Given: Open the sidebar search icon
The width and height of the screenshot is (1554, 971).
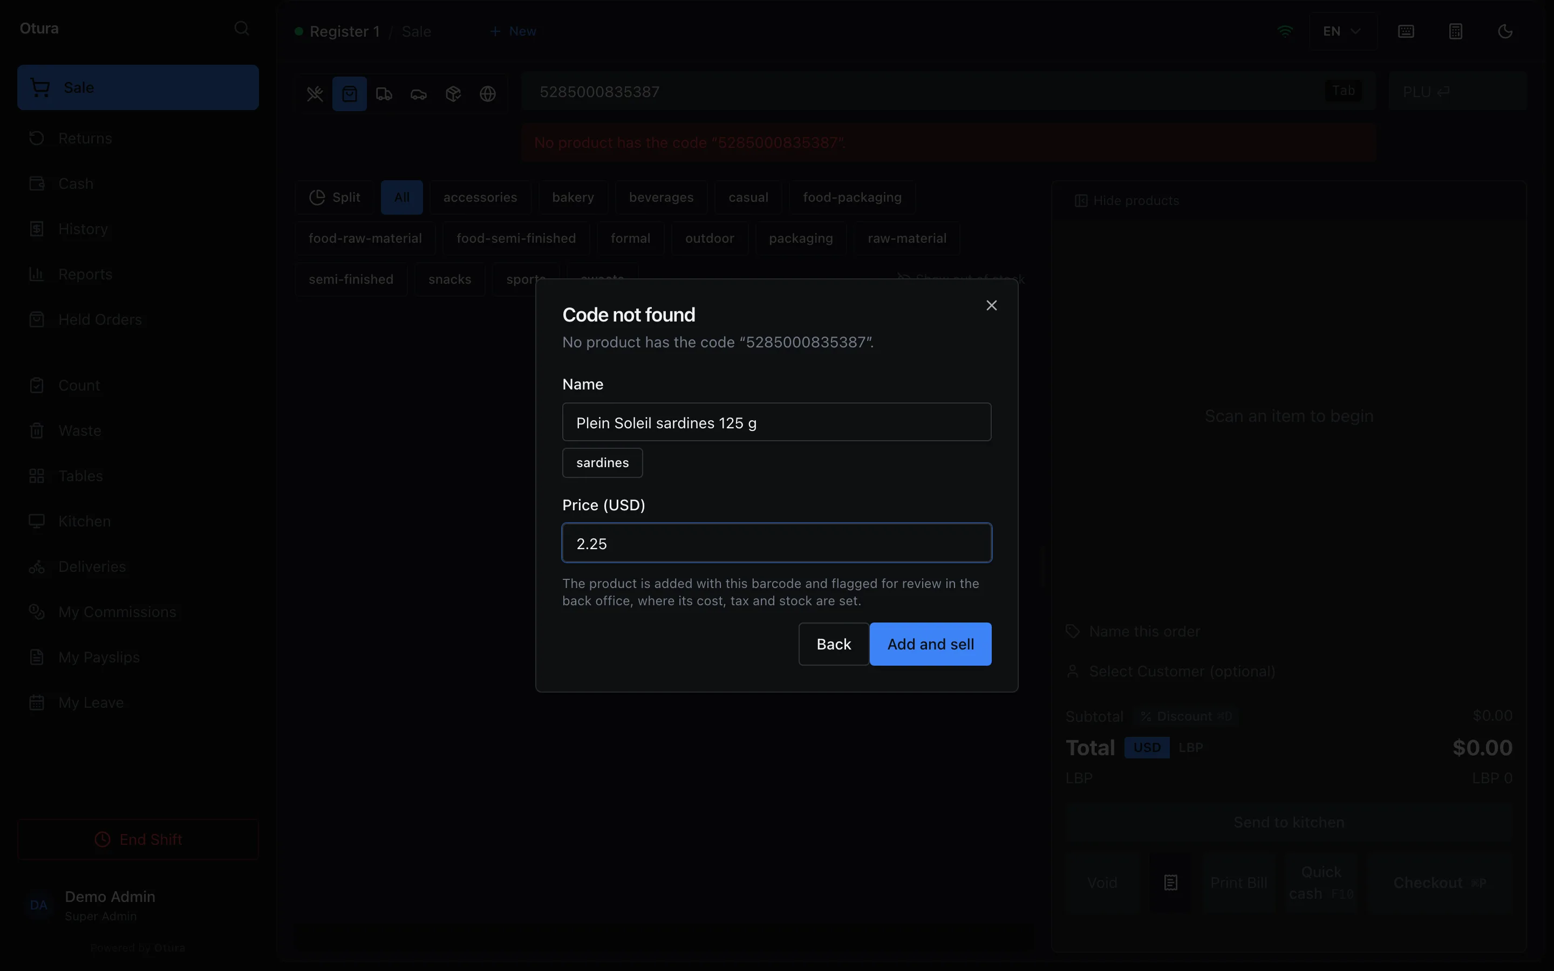Looking at the screenshot, I should pyautogui.click(x=241, y=28).
